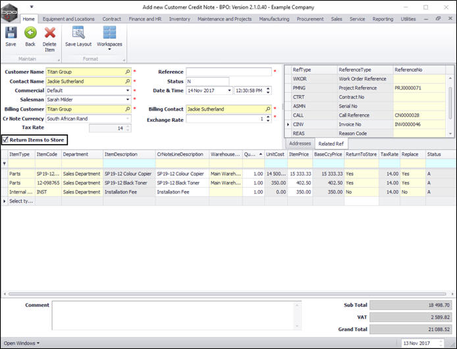The width and height of the screenshot is (457, 349).
Task: Click the Reference input field
Action: pos(228,72)
